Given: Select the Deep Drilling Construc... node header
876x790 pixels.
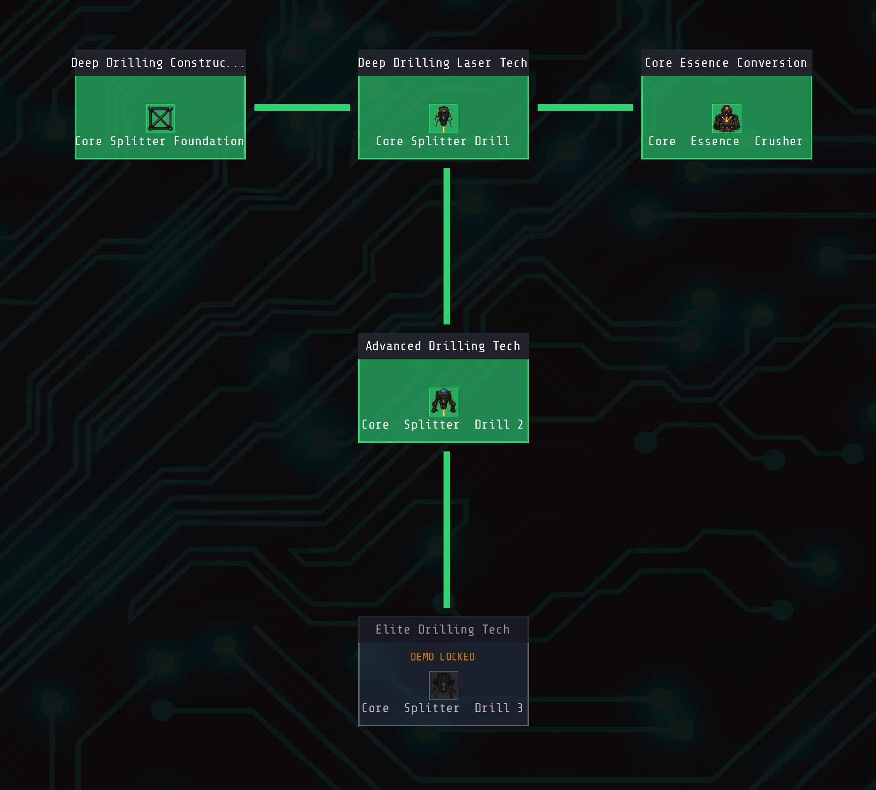Looking at the screenshot, I should (x=160, y=63).
